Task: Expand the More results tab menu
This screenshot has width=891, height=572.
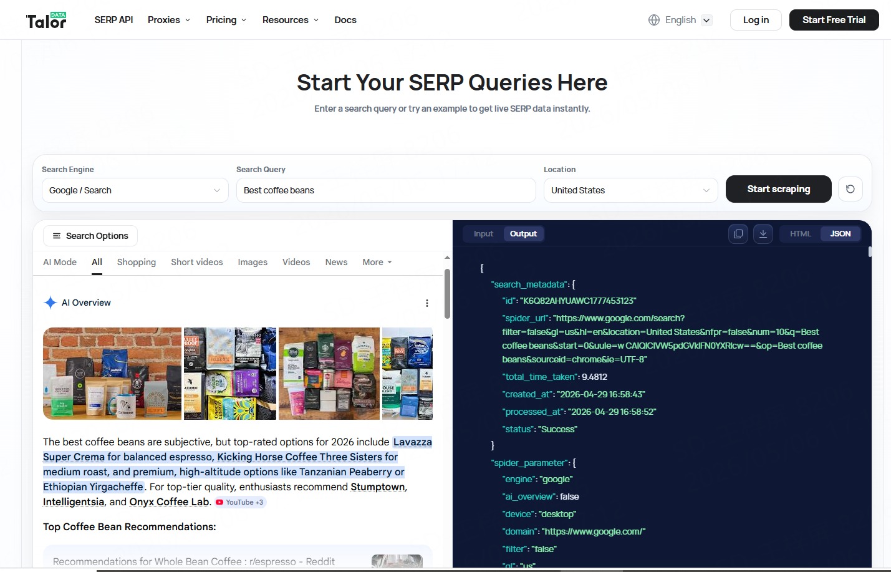Action: coord(377,262)
